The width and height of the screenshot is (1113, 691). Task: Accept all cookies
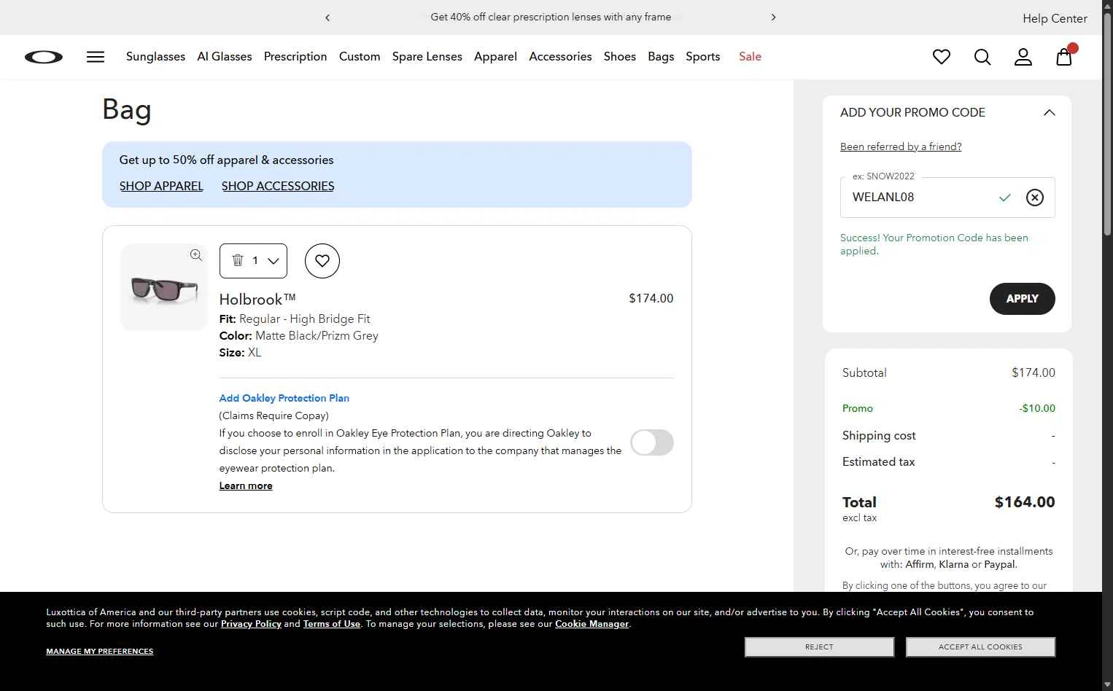click(980, 647)
